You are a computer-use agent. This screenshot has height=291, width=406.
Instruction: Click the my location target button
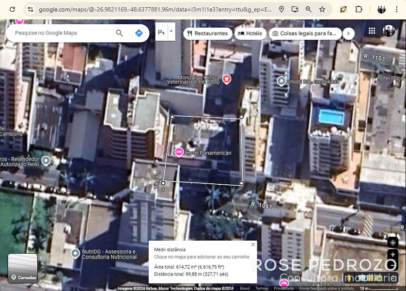[x=392, y=242]
